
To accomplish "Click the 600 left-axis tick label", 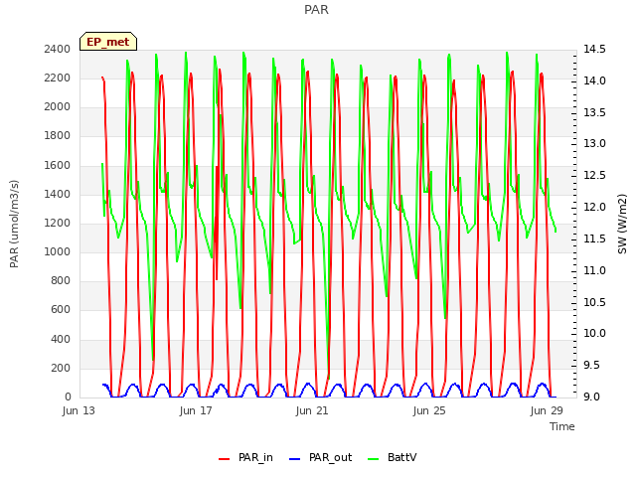I will (x=61, y=310).
